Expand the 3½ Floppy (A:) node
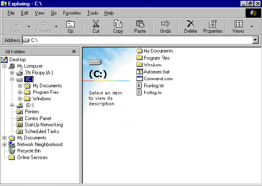The height and width of the screenshot is (186, 262). (12, 73)
